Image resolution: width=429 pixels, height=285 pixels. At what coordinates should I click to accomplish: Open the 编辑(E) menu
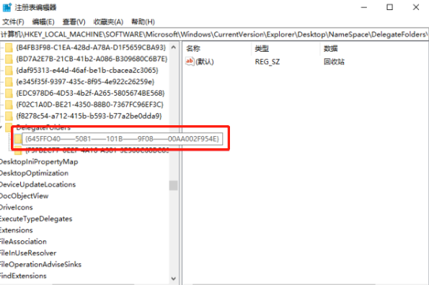[x=43, y=22]
